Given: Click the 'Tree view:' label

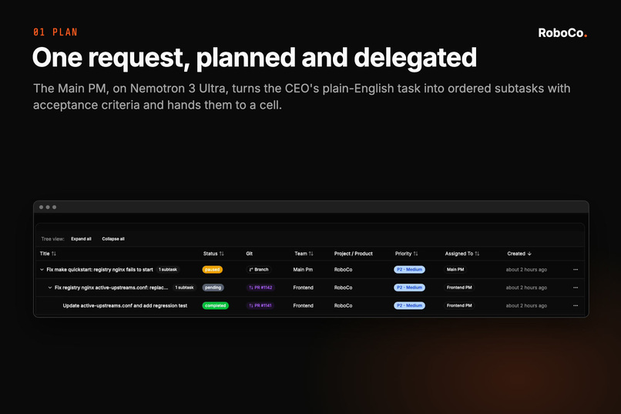Looking at the screenshot, I should click(52, 239).
